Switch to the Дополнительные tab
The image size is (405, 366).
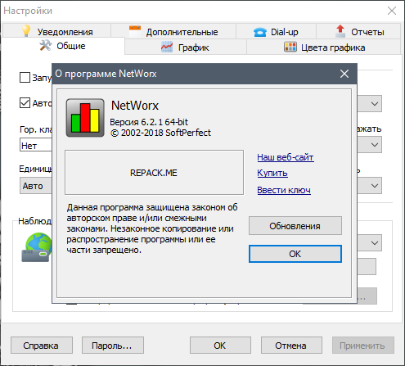173,31
